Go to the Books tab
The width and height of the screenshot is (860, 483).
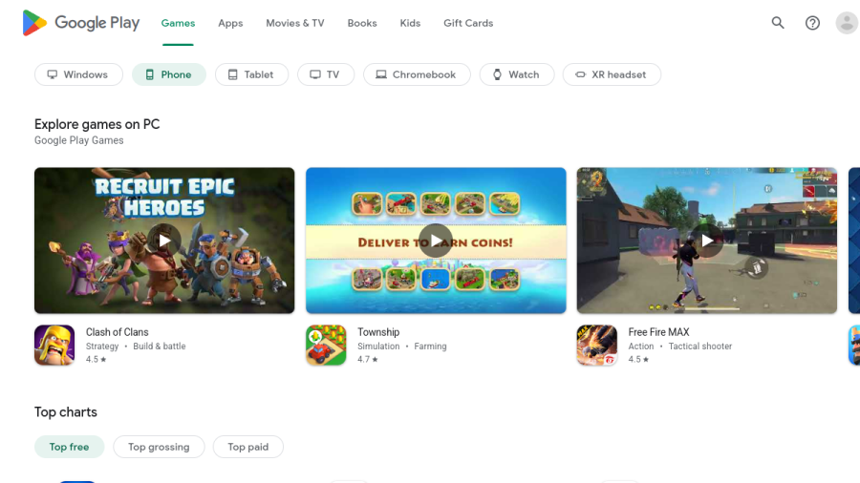[362, 23]
